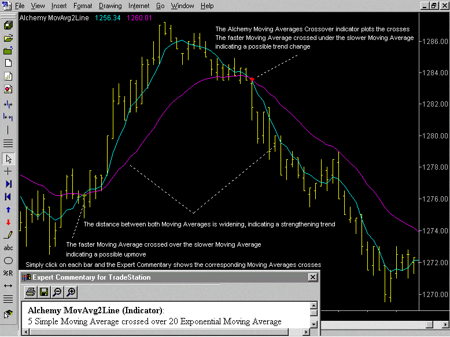Close the Expert Commentary window
The height and width of the screenshot is (337, 450).
[312, 277]
